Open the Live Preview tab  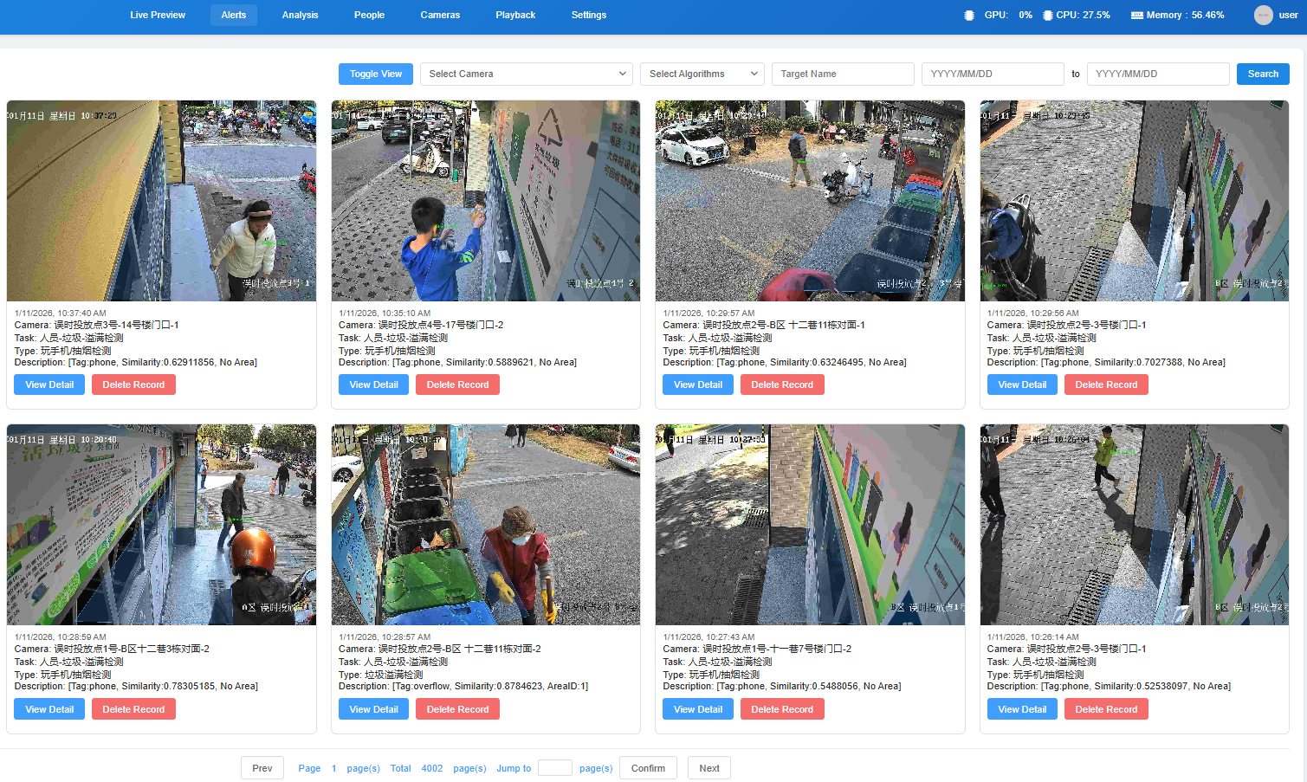click(158, 15)
